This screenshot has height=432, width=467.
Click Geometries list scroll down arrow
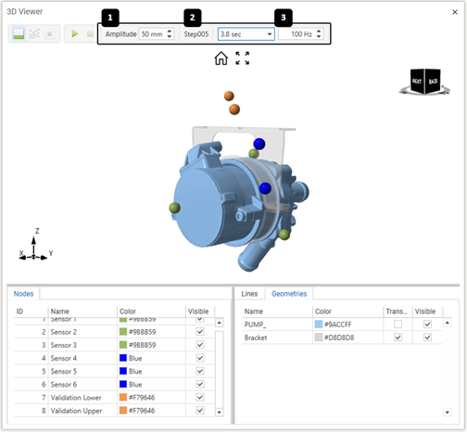(x=447, y=412)
